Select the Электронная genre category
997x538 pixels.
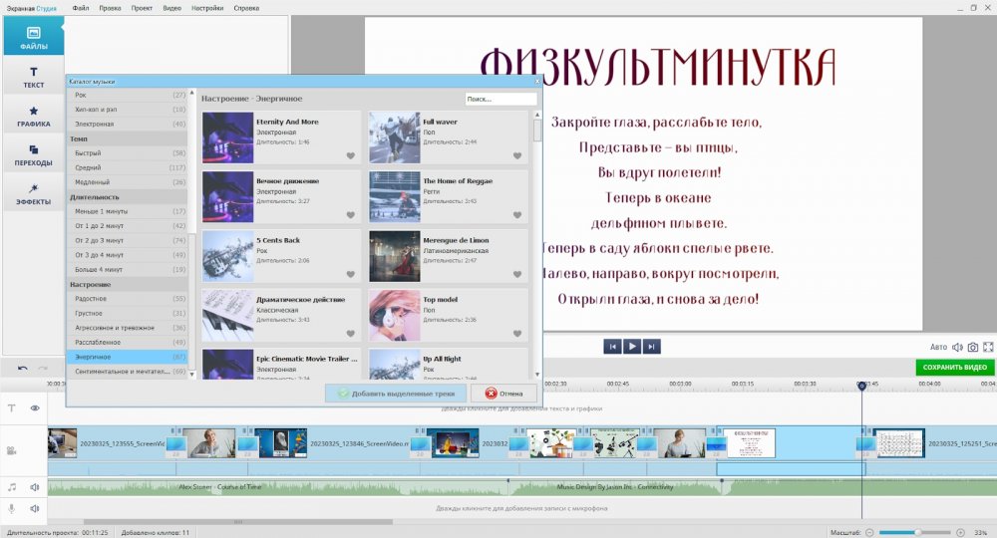point(95,124)
